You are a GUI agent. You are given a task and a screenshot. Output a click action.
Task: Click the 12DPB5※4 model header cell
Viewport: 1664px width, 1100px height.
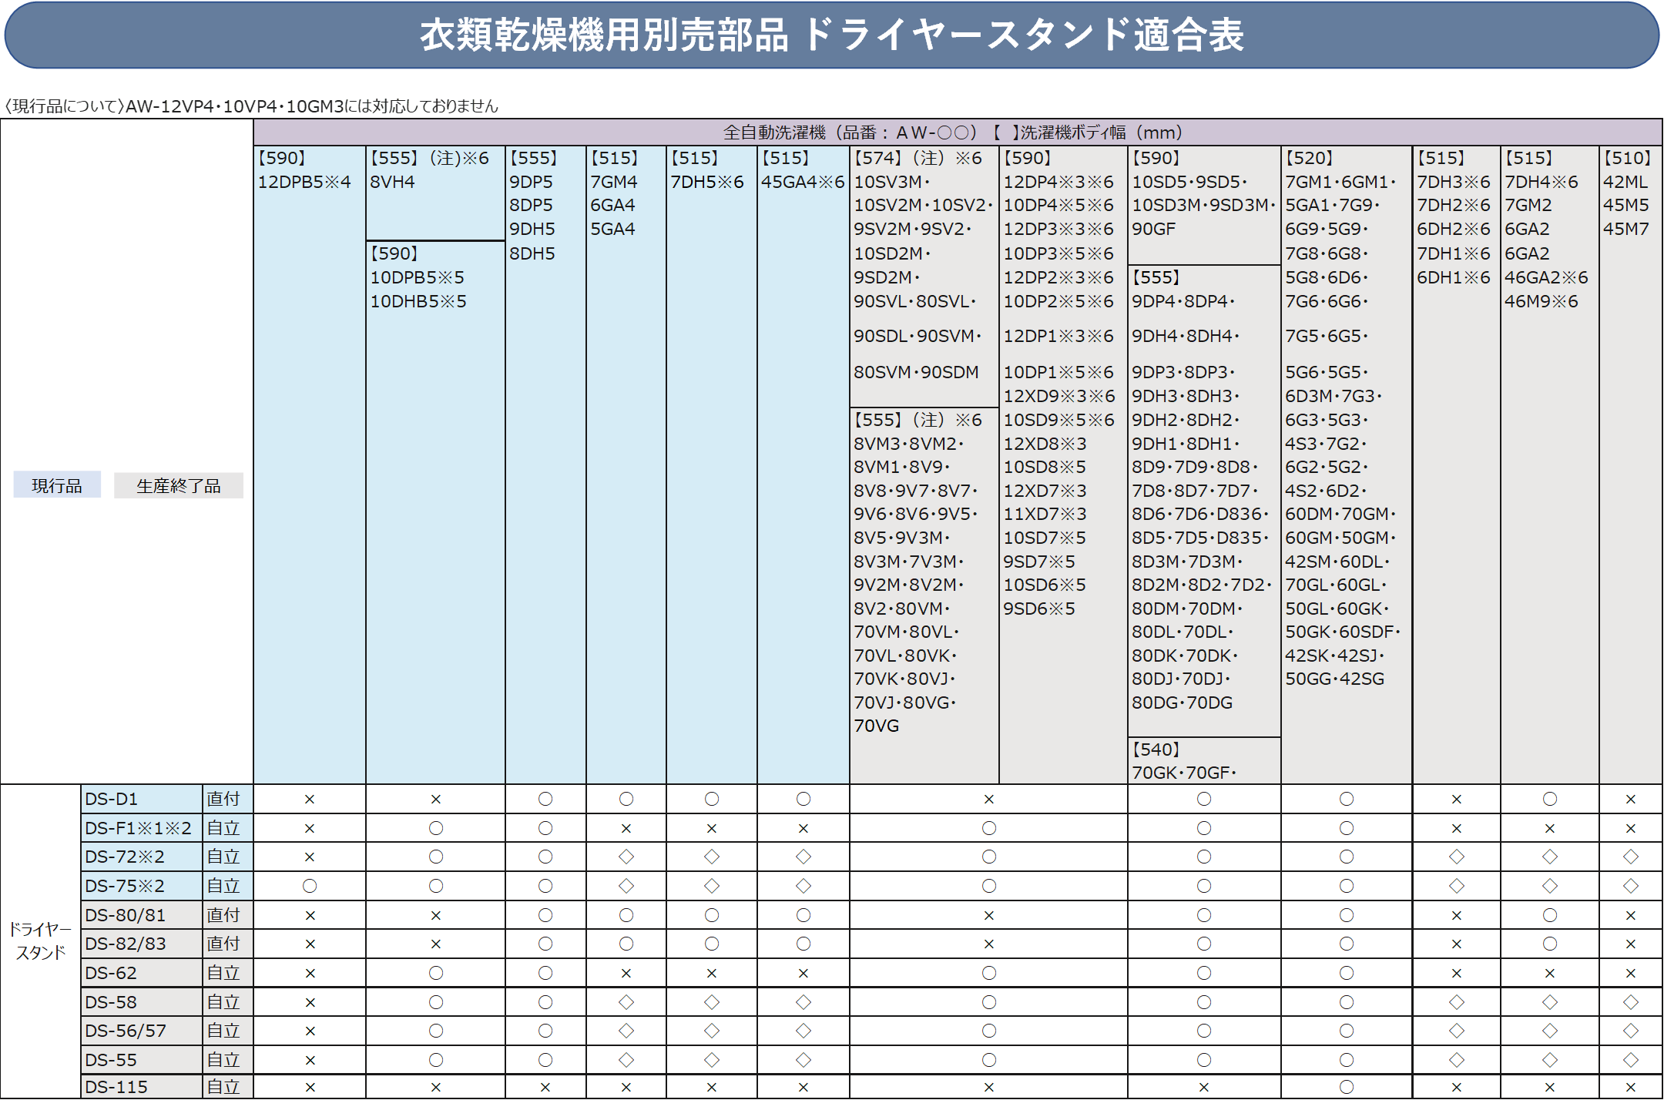click(304, 182)
